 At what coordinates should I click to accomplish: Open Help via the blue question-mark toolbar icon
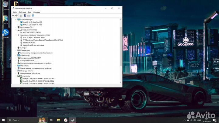pos(25,15)
